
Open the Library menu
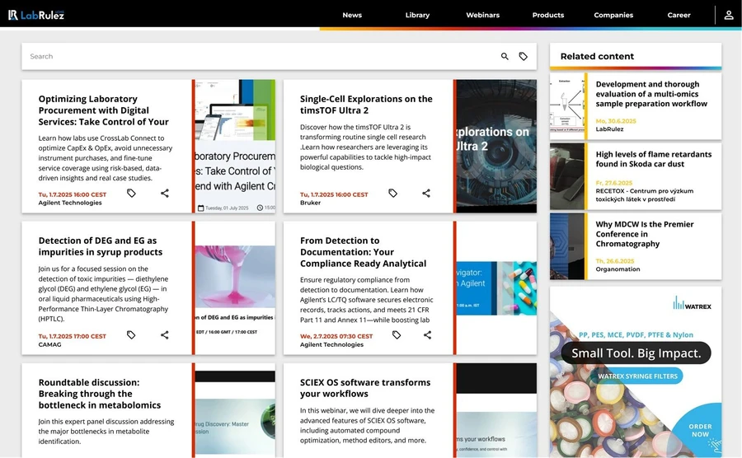[x=417, y=15]
